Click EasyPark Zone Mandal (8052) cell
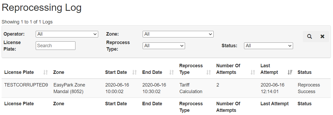Viewport: 333px width, 115px height. (x=69, y=88)
